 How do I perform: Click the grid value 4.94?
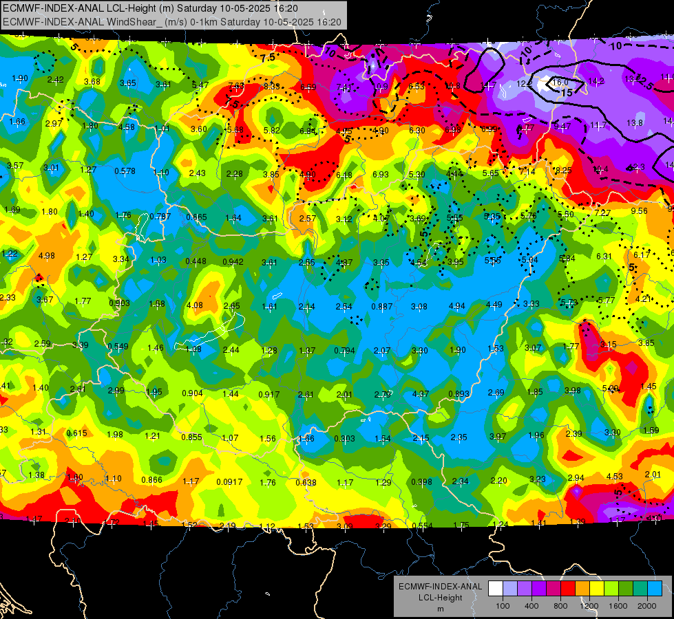click(456, 306)
